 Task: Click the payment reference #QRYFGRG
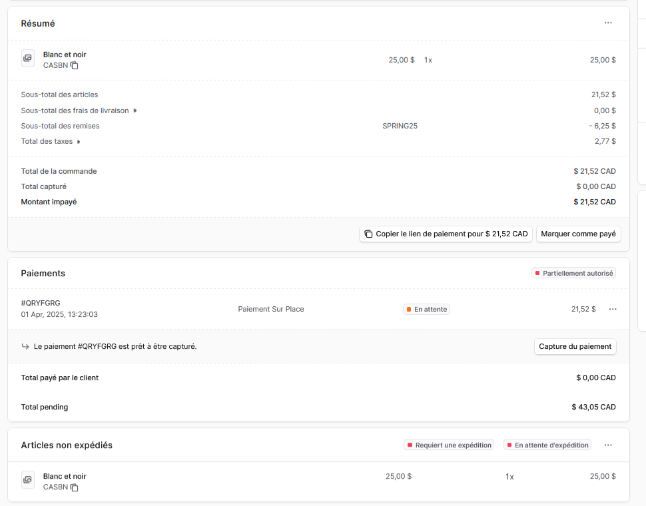point(41,303)
